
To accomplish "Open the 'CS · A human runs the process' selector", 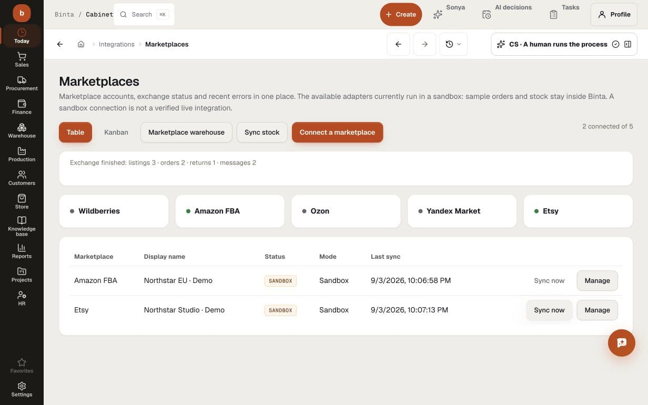I will click(x=564, y=44).
